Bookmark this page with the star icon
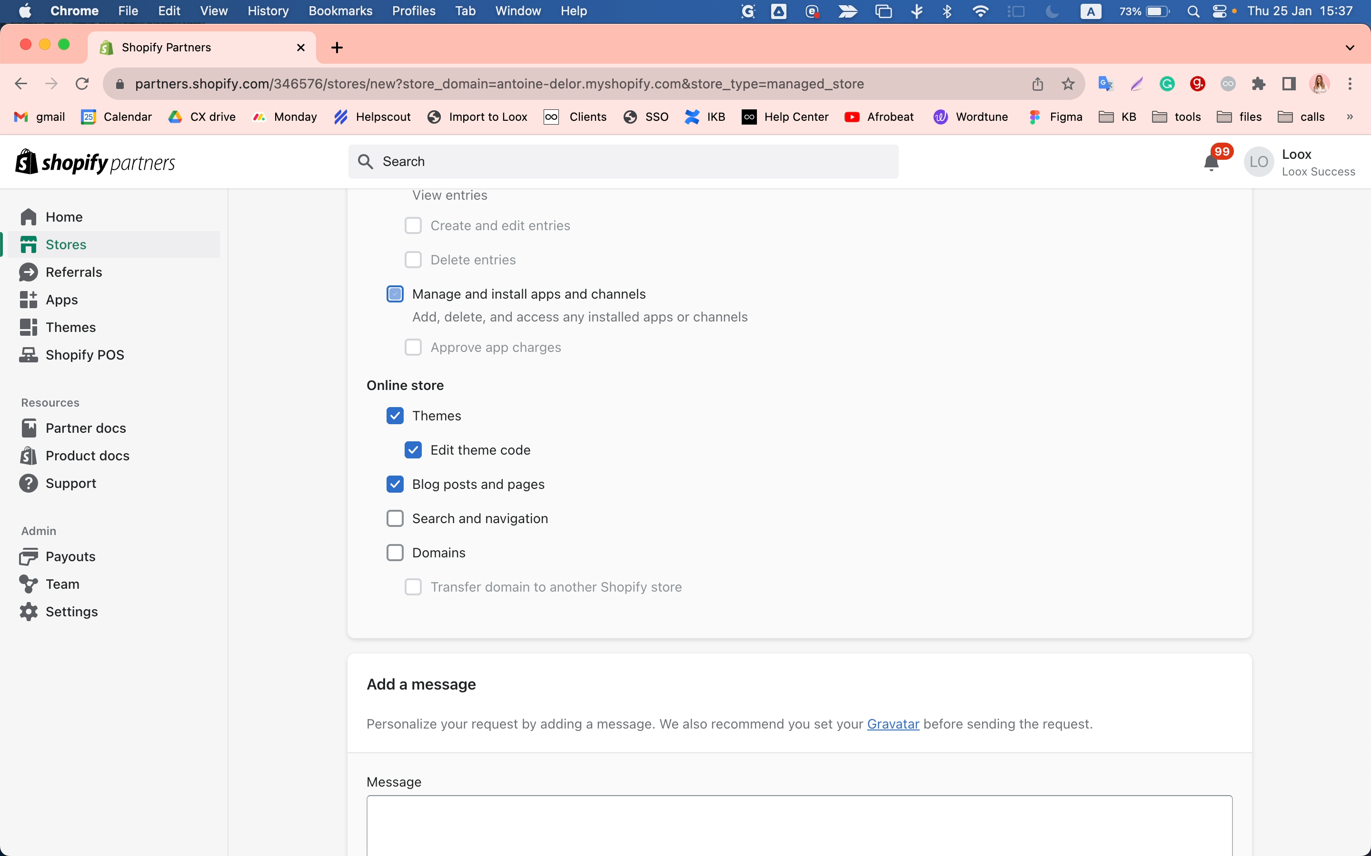 coord(1068,84)
